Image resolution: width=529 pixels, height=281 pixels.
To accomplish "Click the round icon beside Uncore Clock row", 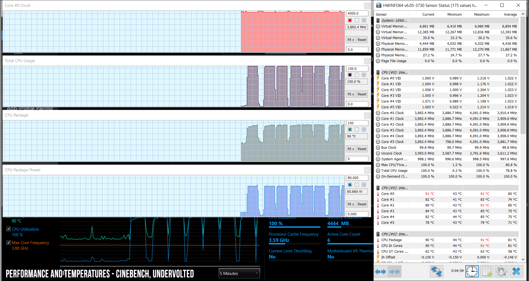I will (x=378, y=153).
